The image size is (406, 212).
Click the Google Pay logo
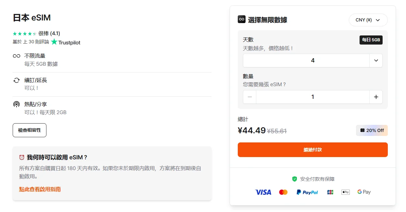[x=364, y=192]
